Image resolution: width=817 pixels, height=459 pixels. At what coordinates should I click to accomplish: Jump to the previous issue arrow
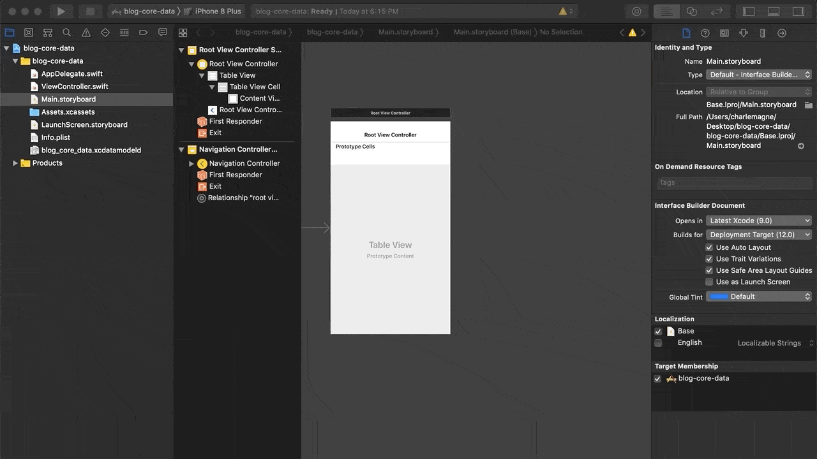[622, 33]
